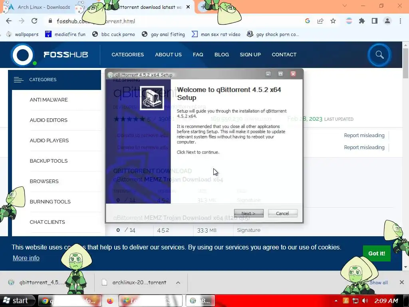Show hidden tray icons arrow

[336, 301]
